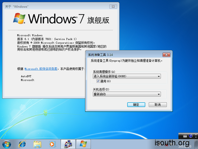Click the 关于 "Windows" window title bar

59,6
